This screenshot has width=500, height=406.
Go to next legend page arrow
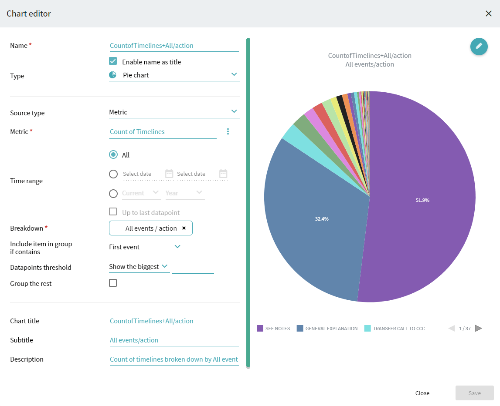point(478,328)
